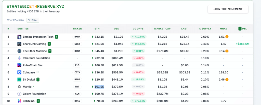The width and height of the screenshot is (261, 105).
Task: Click the SharpLink Gaming logo icon
Action: tap(19, 44)
